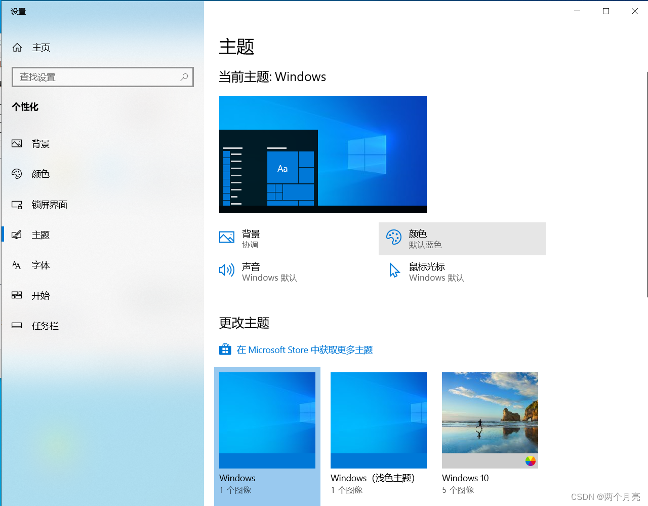The height and width of the screenshot is (506, 648).
Task: Click the cursor icon for 鼠标光标
Action: coord(394,270)
